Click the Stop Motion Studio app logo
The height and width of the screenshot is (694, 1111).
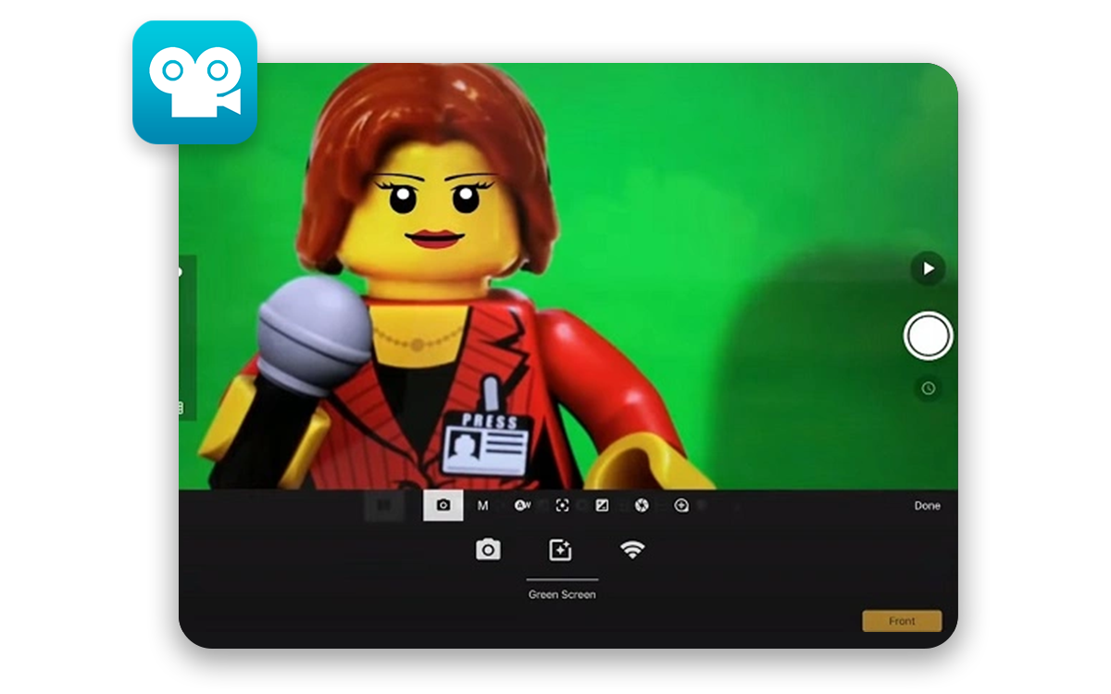pos(194,81)
